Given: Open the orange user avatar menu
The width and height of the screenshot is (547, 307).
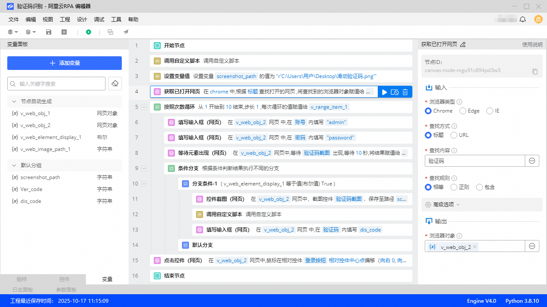Looking at the screenshot, I should click(538, 19).
